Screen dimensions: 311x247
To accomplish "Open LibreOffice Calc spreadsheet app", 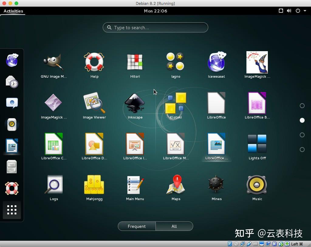I will click(x=53, y=147).
